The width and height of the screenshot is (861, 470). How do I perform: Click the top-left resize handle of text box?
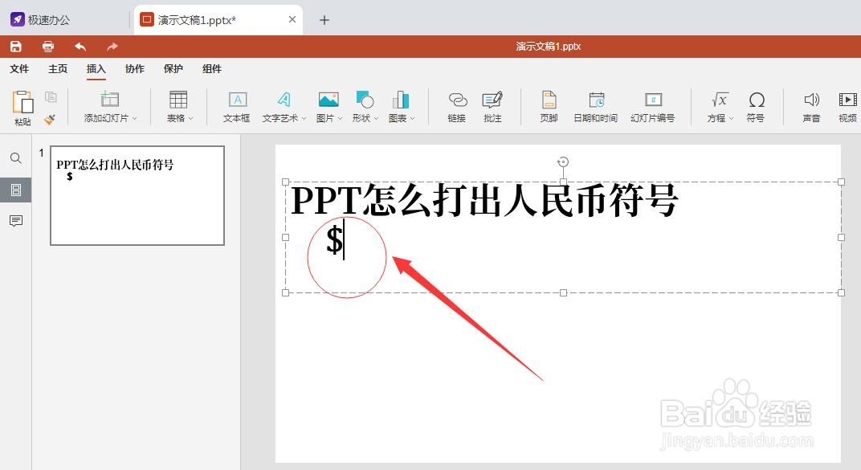286,182
